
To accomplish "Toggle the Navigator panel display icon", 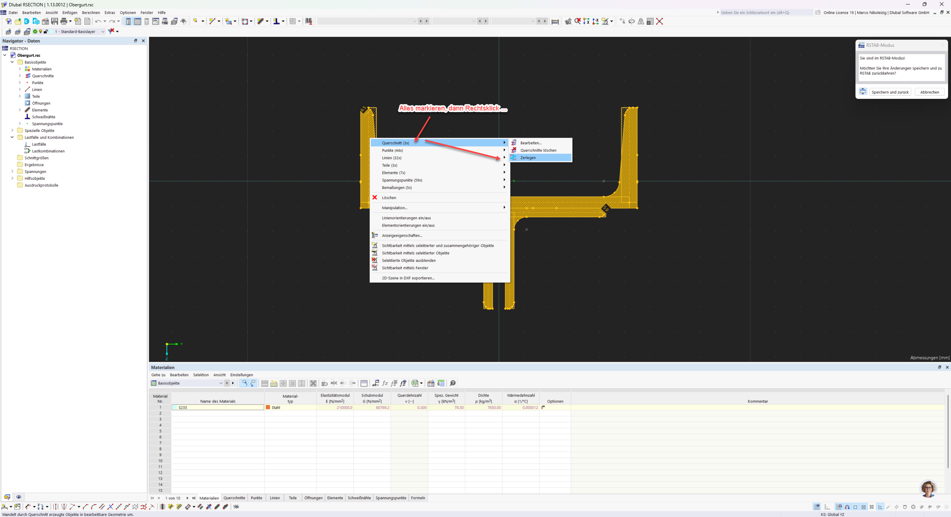I will (128, 21).
